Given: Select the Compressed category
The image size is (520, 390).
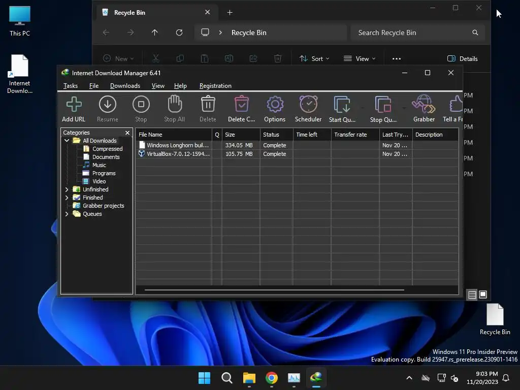Looking at the screenshot, I should 107,149.
